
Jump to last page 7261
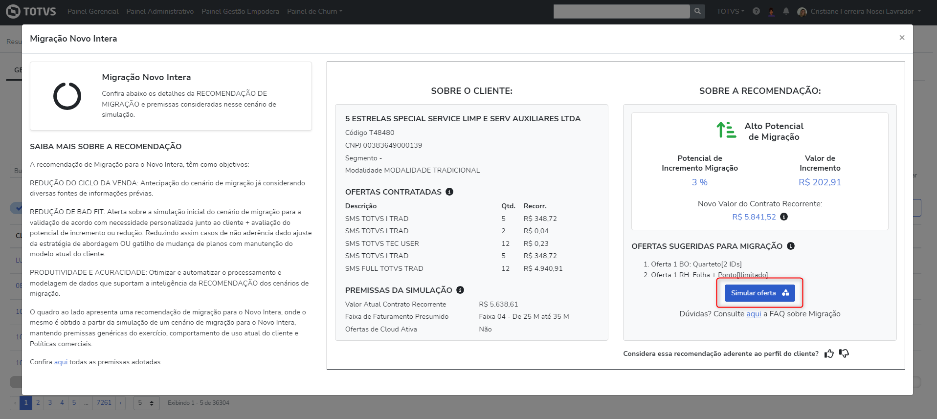coord(104,403)
